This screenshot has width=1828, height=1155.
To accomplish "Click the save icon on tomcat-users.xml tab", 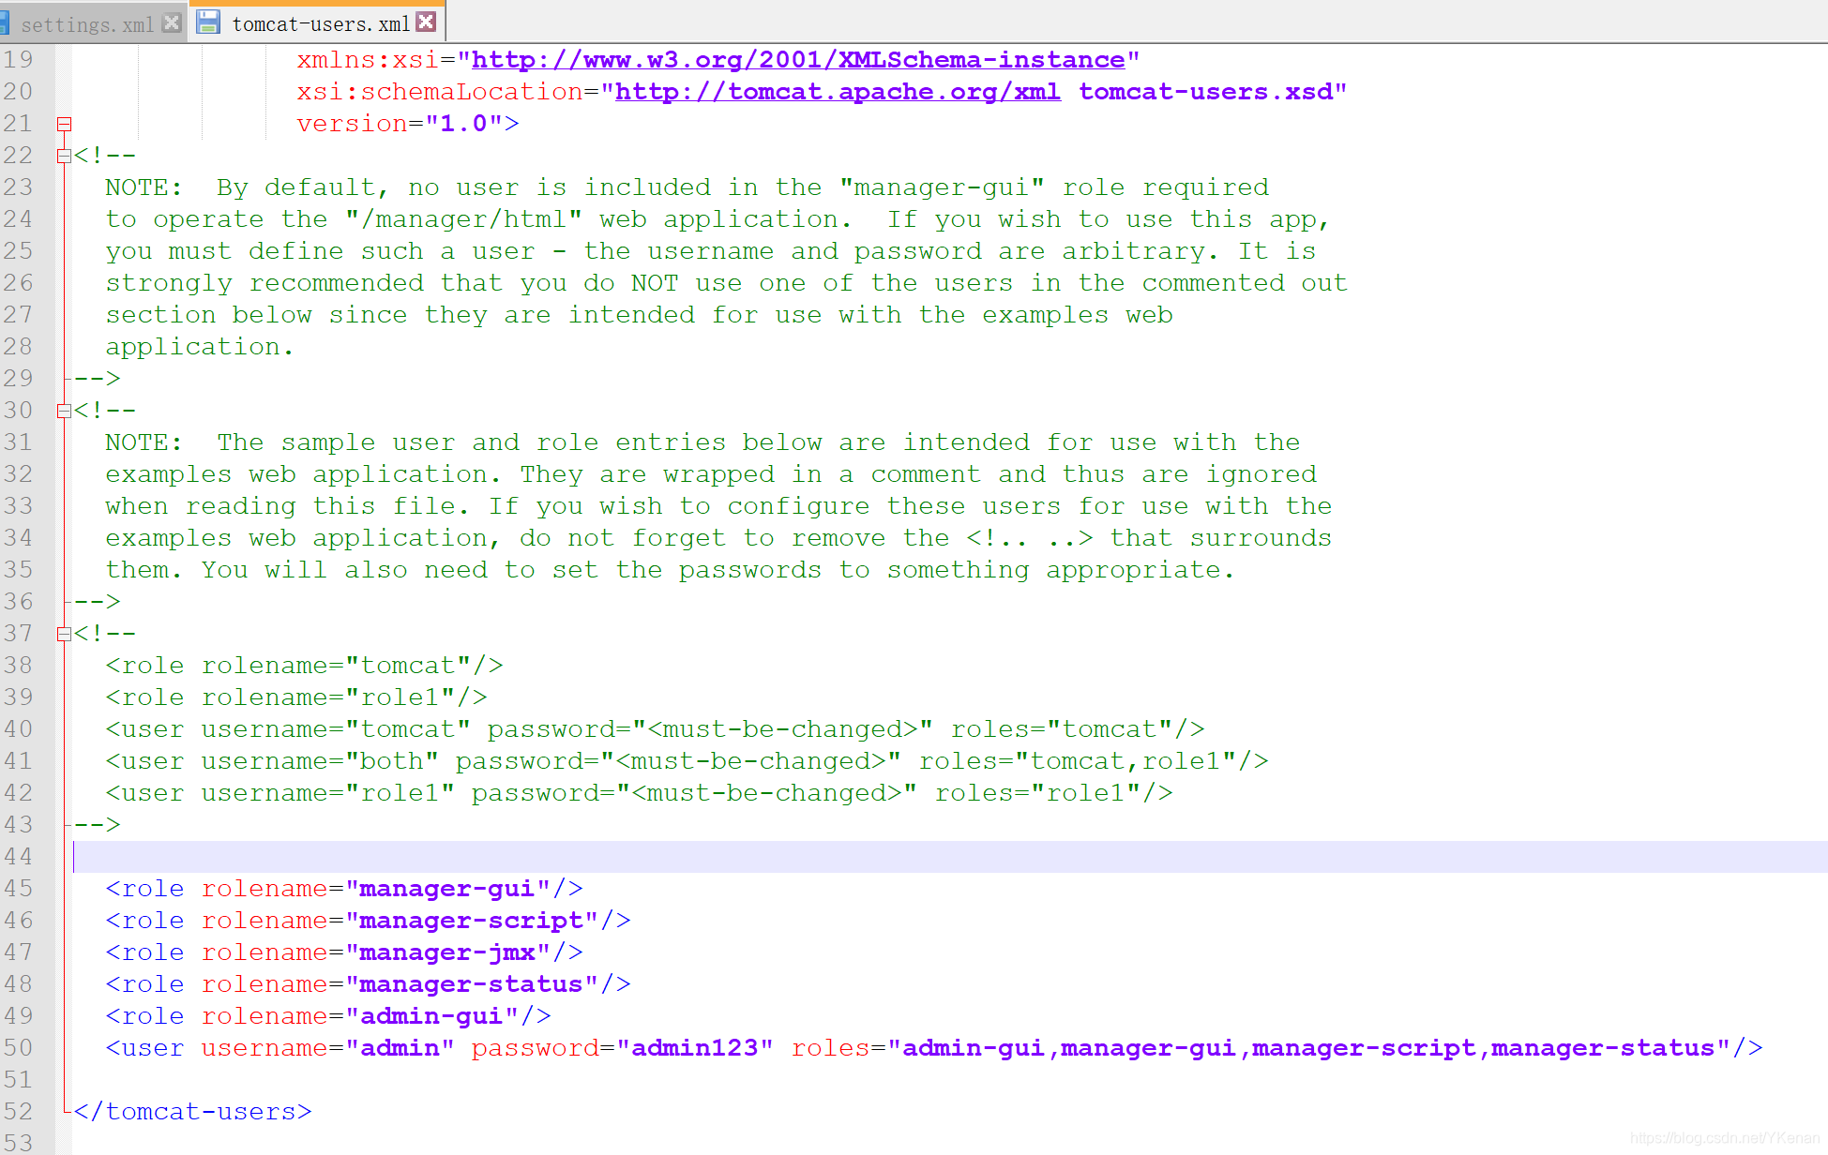I will [x=207, y=22].
